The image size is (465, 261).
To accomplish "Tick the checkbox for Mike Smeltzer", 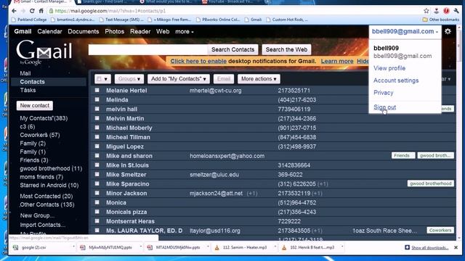I will (97, 174).
